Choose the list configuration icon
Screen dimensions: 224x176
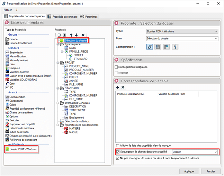point(158,47)
